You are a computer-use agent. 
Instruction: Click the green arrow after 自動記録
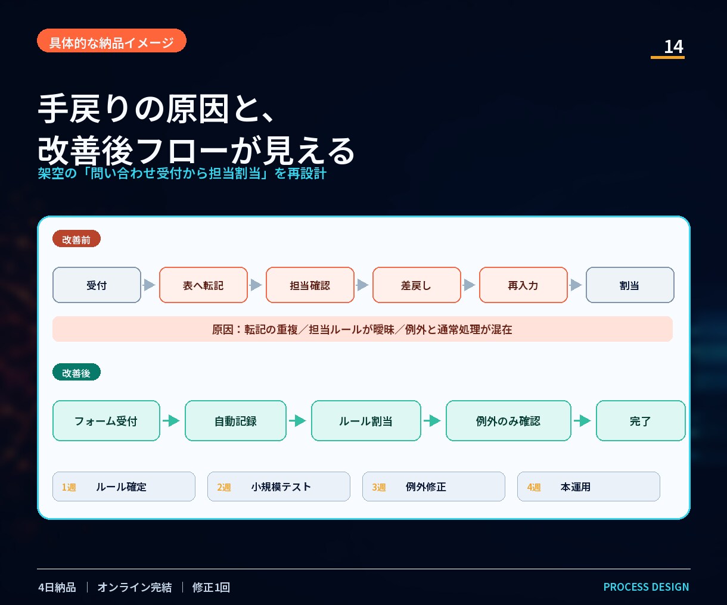coord(298,421)
